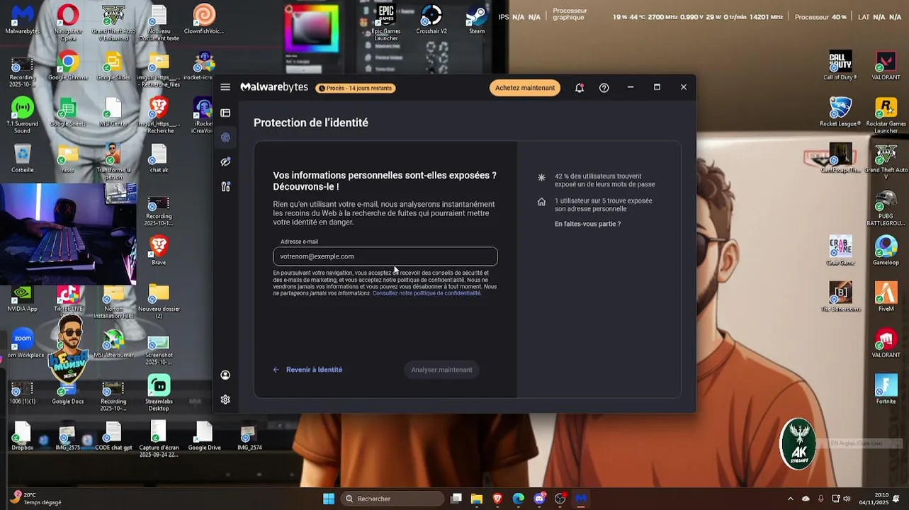
Task: Select the Crosshair V2 desktop icon
Action: pyautogui.click(x=431, y=20)
